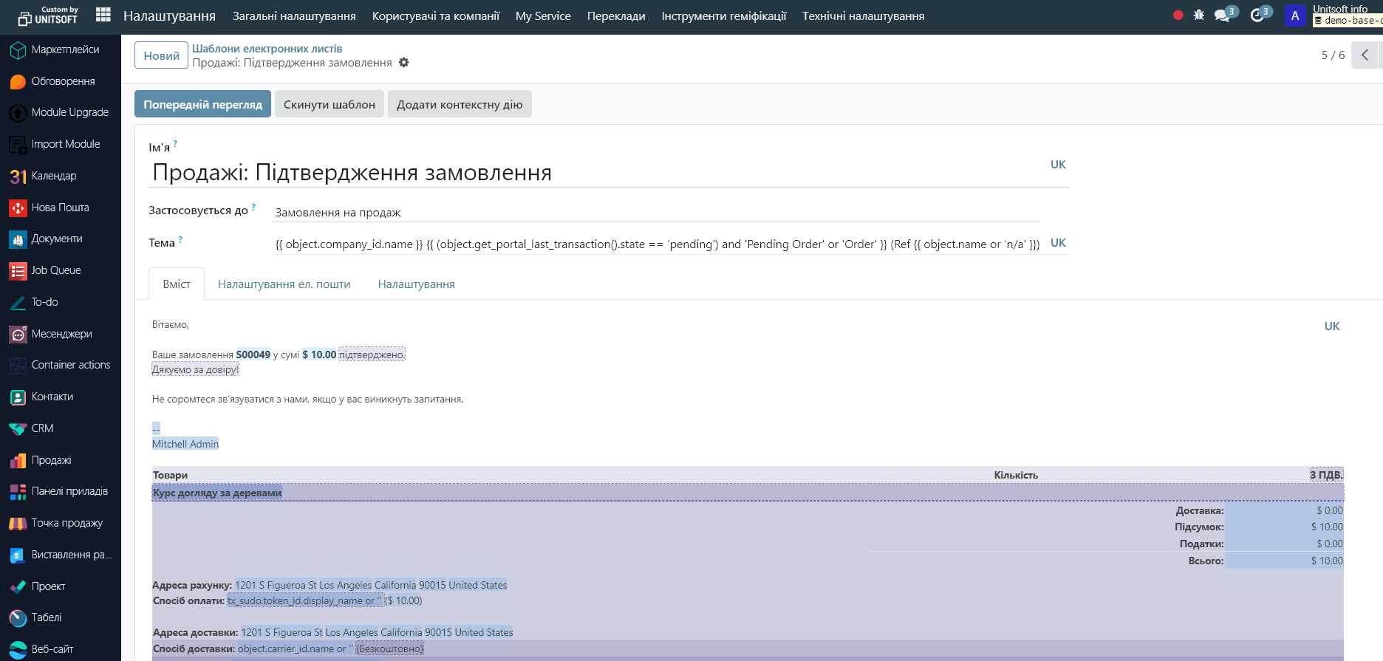Screen dimensions: 1383x661
Task: Open the apps grid menu icon
Action: (x=103, y=16)
